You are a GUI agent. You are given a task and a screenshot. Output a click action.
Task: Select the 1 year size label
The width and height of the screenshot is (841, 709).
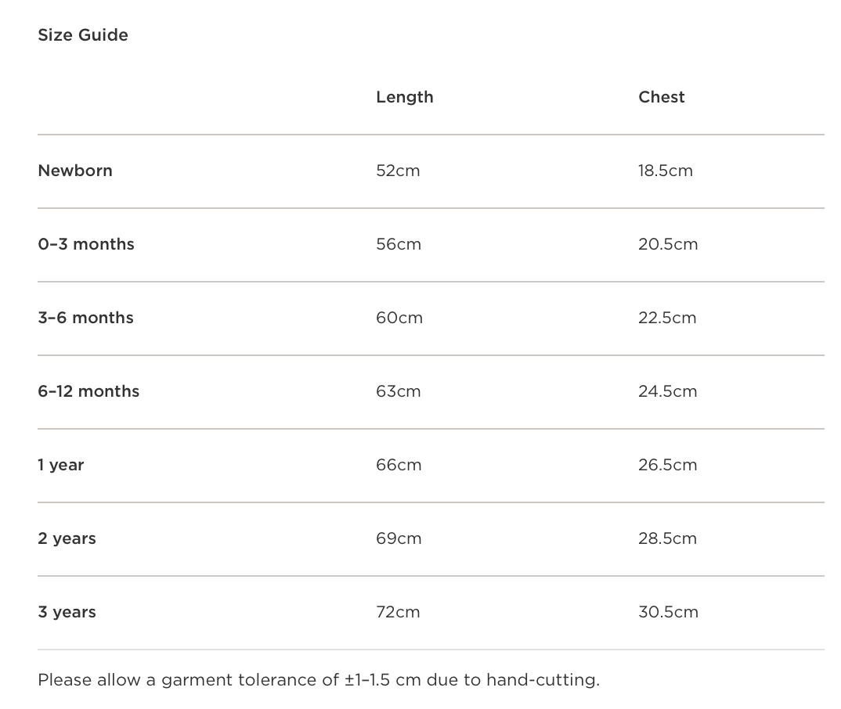(61, 465)
